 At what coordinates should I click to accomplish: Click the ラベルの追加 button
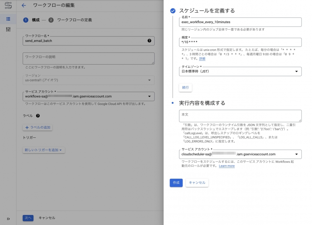click(38, 127)
